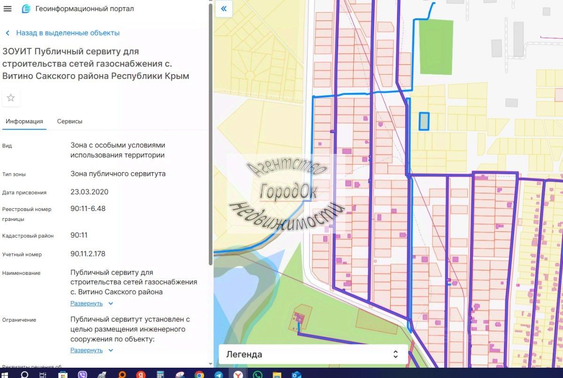The width and height of the screenshot is (563, 378).
Task: Click the Геоинформационный портал logo
Action: (26, 9)
